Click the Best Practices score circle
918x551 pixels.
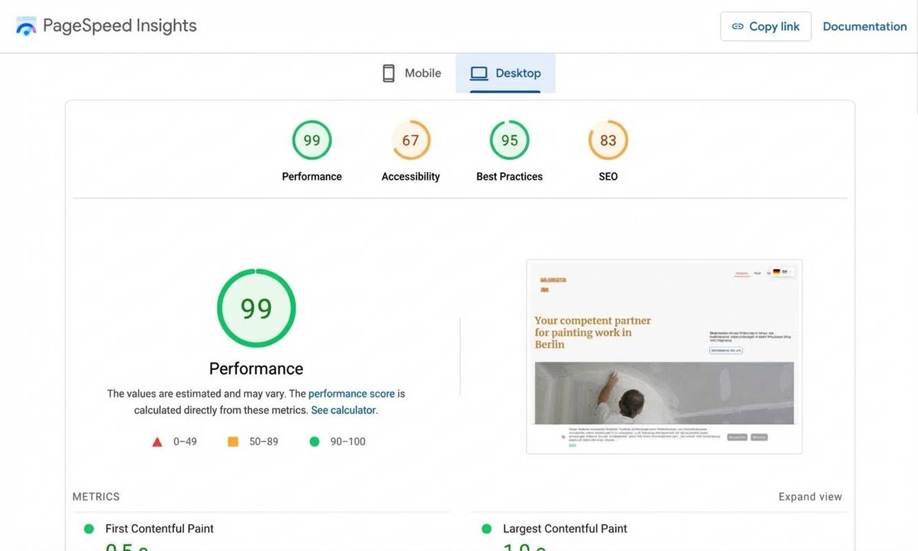tap(510, 140)
